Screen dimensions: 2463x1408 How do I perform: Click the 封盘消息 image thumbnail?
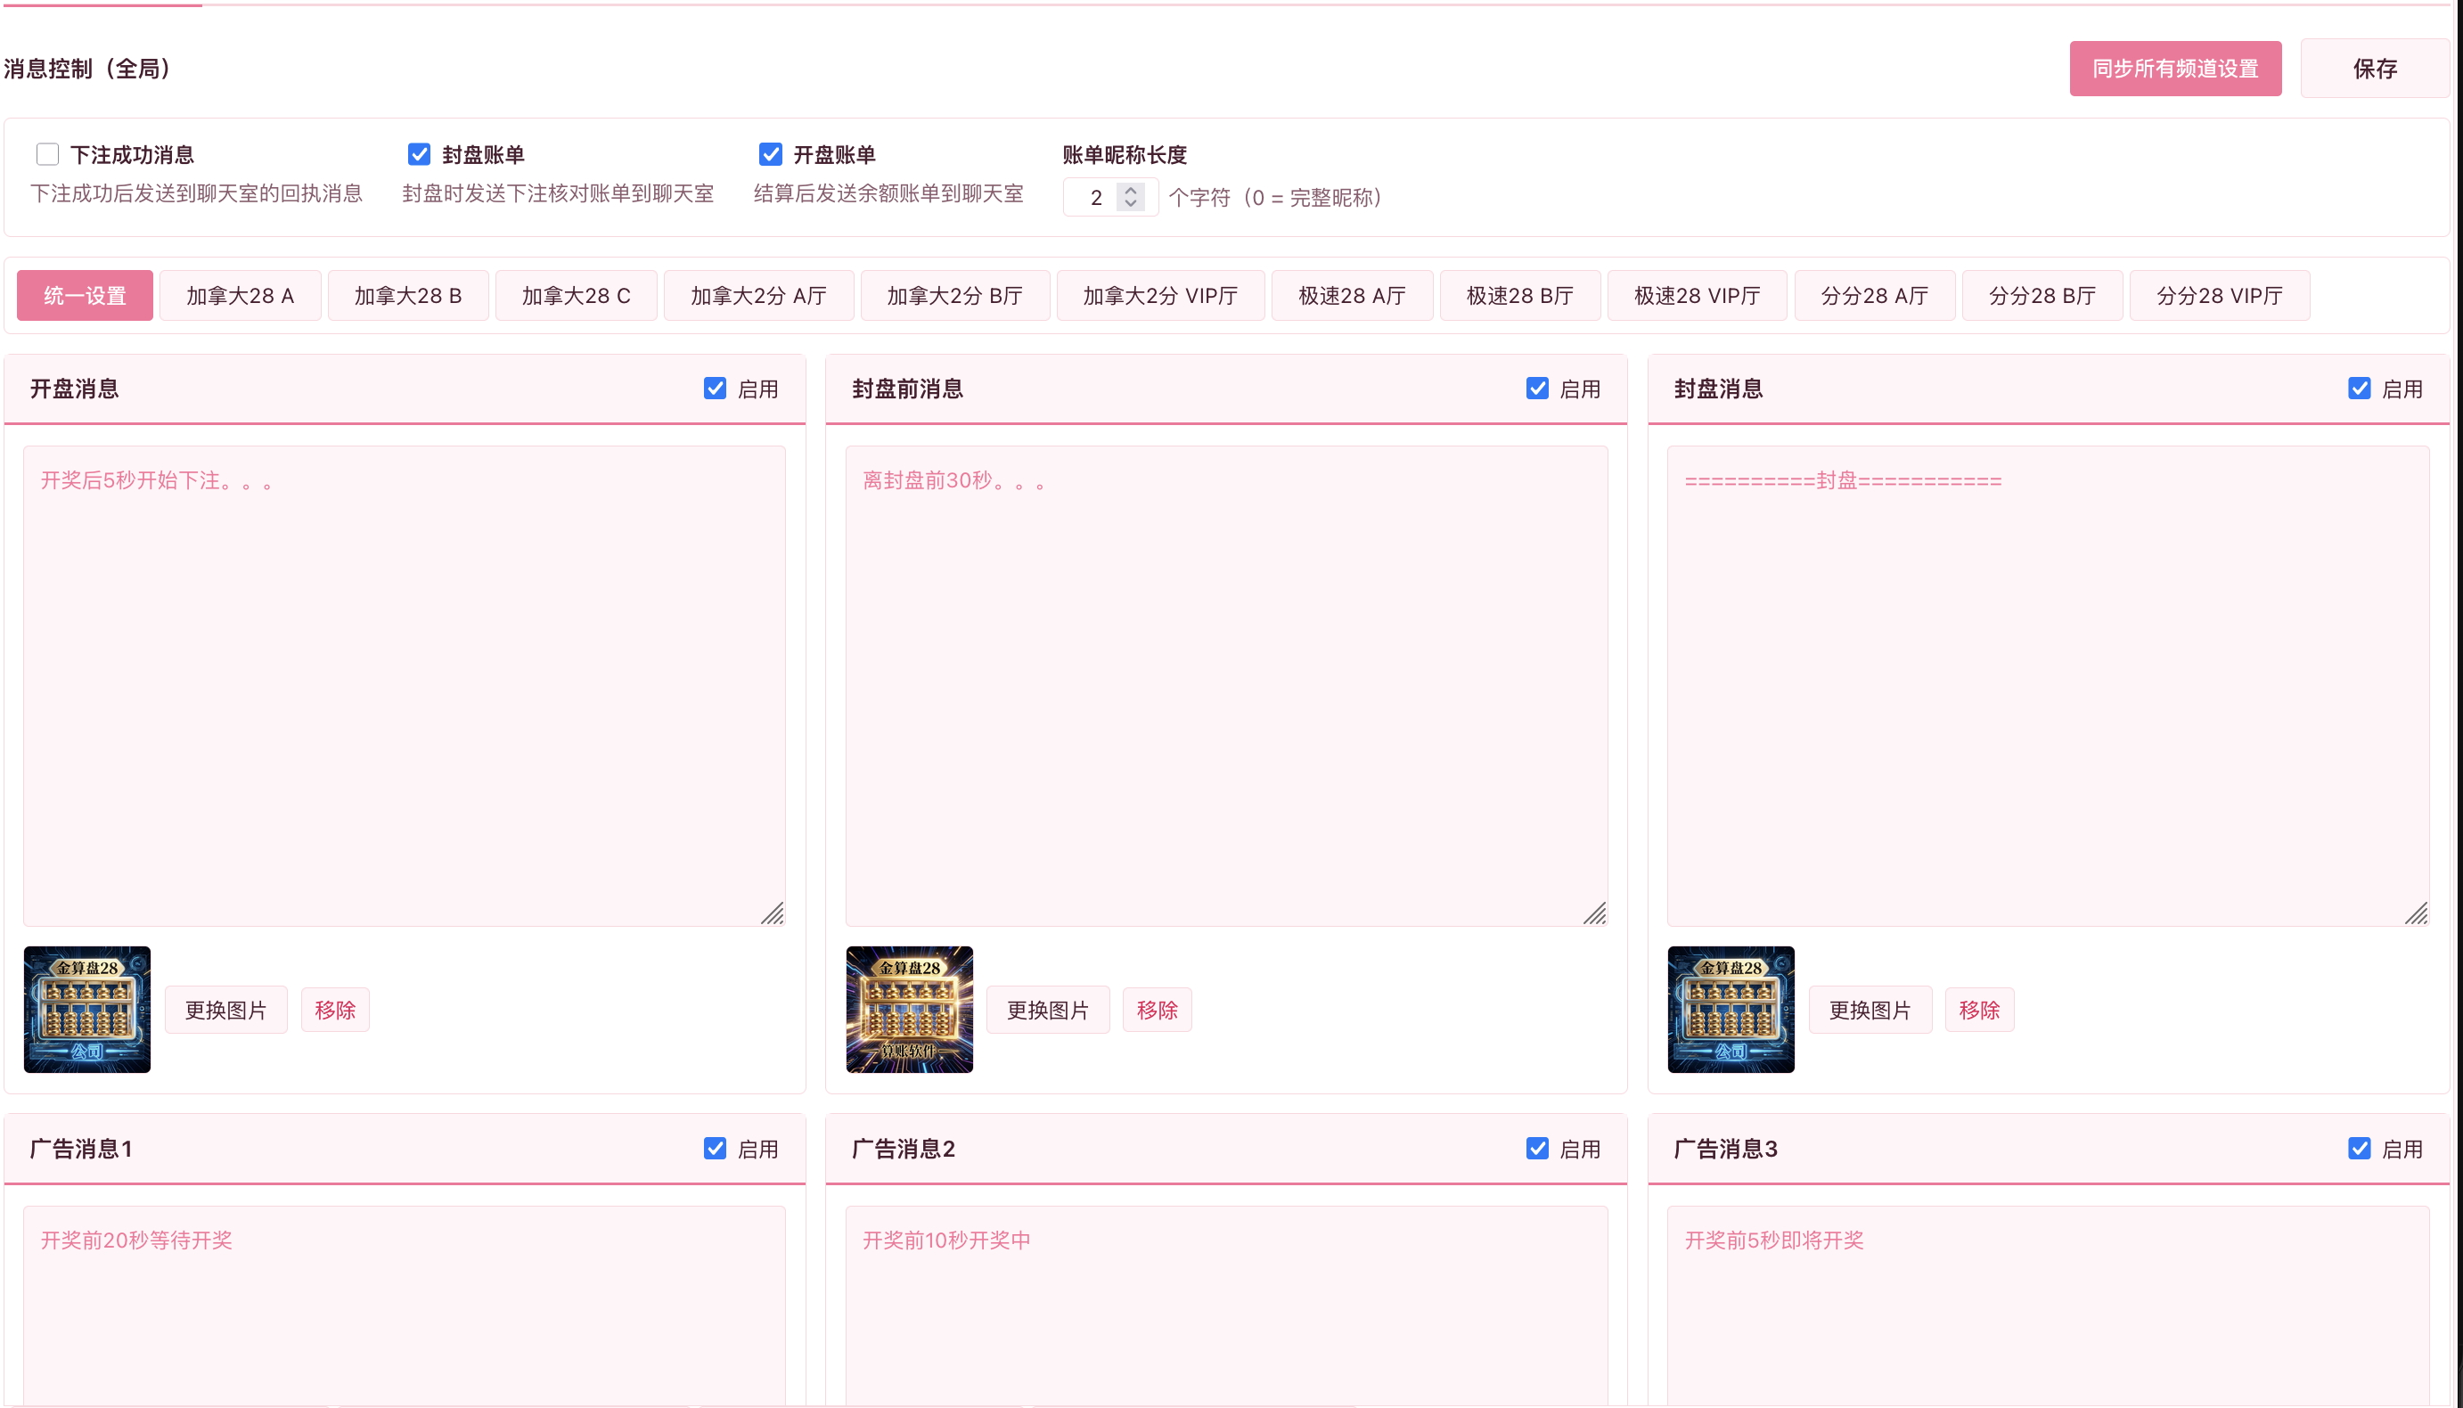tap(1731, 1010)
